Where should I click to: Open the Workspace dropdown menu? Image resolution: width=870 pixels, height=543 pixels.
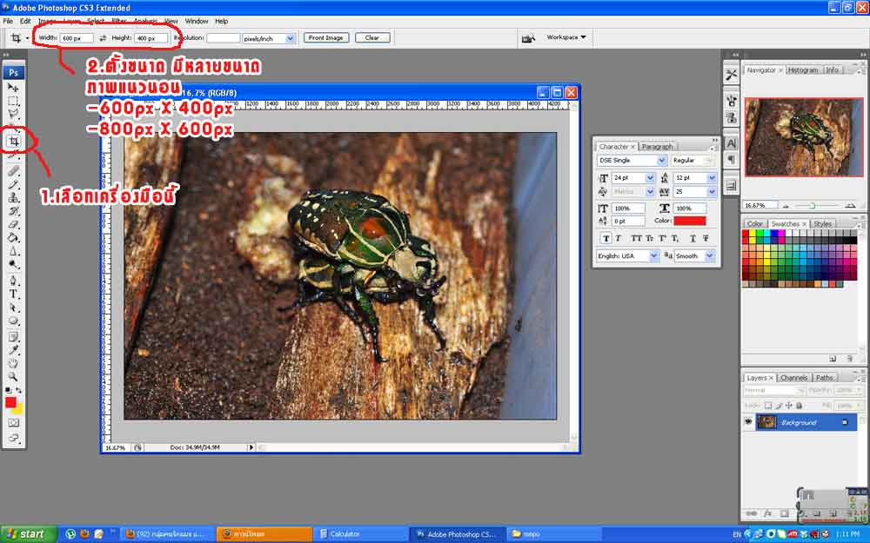[x=565, y=37]
